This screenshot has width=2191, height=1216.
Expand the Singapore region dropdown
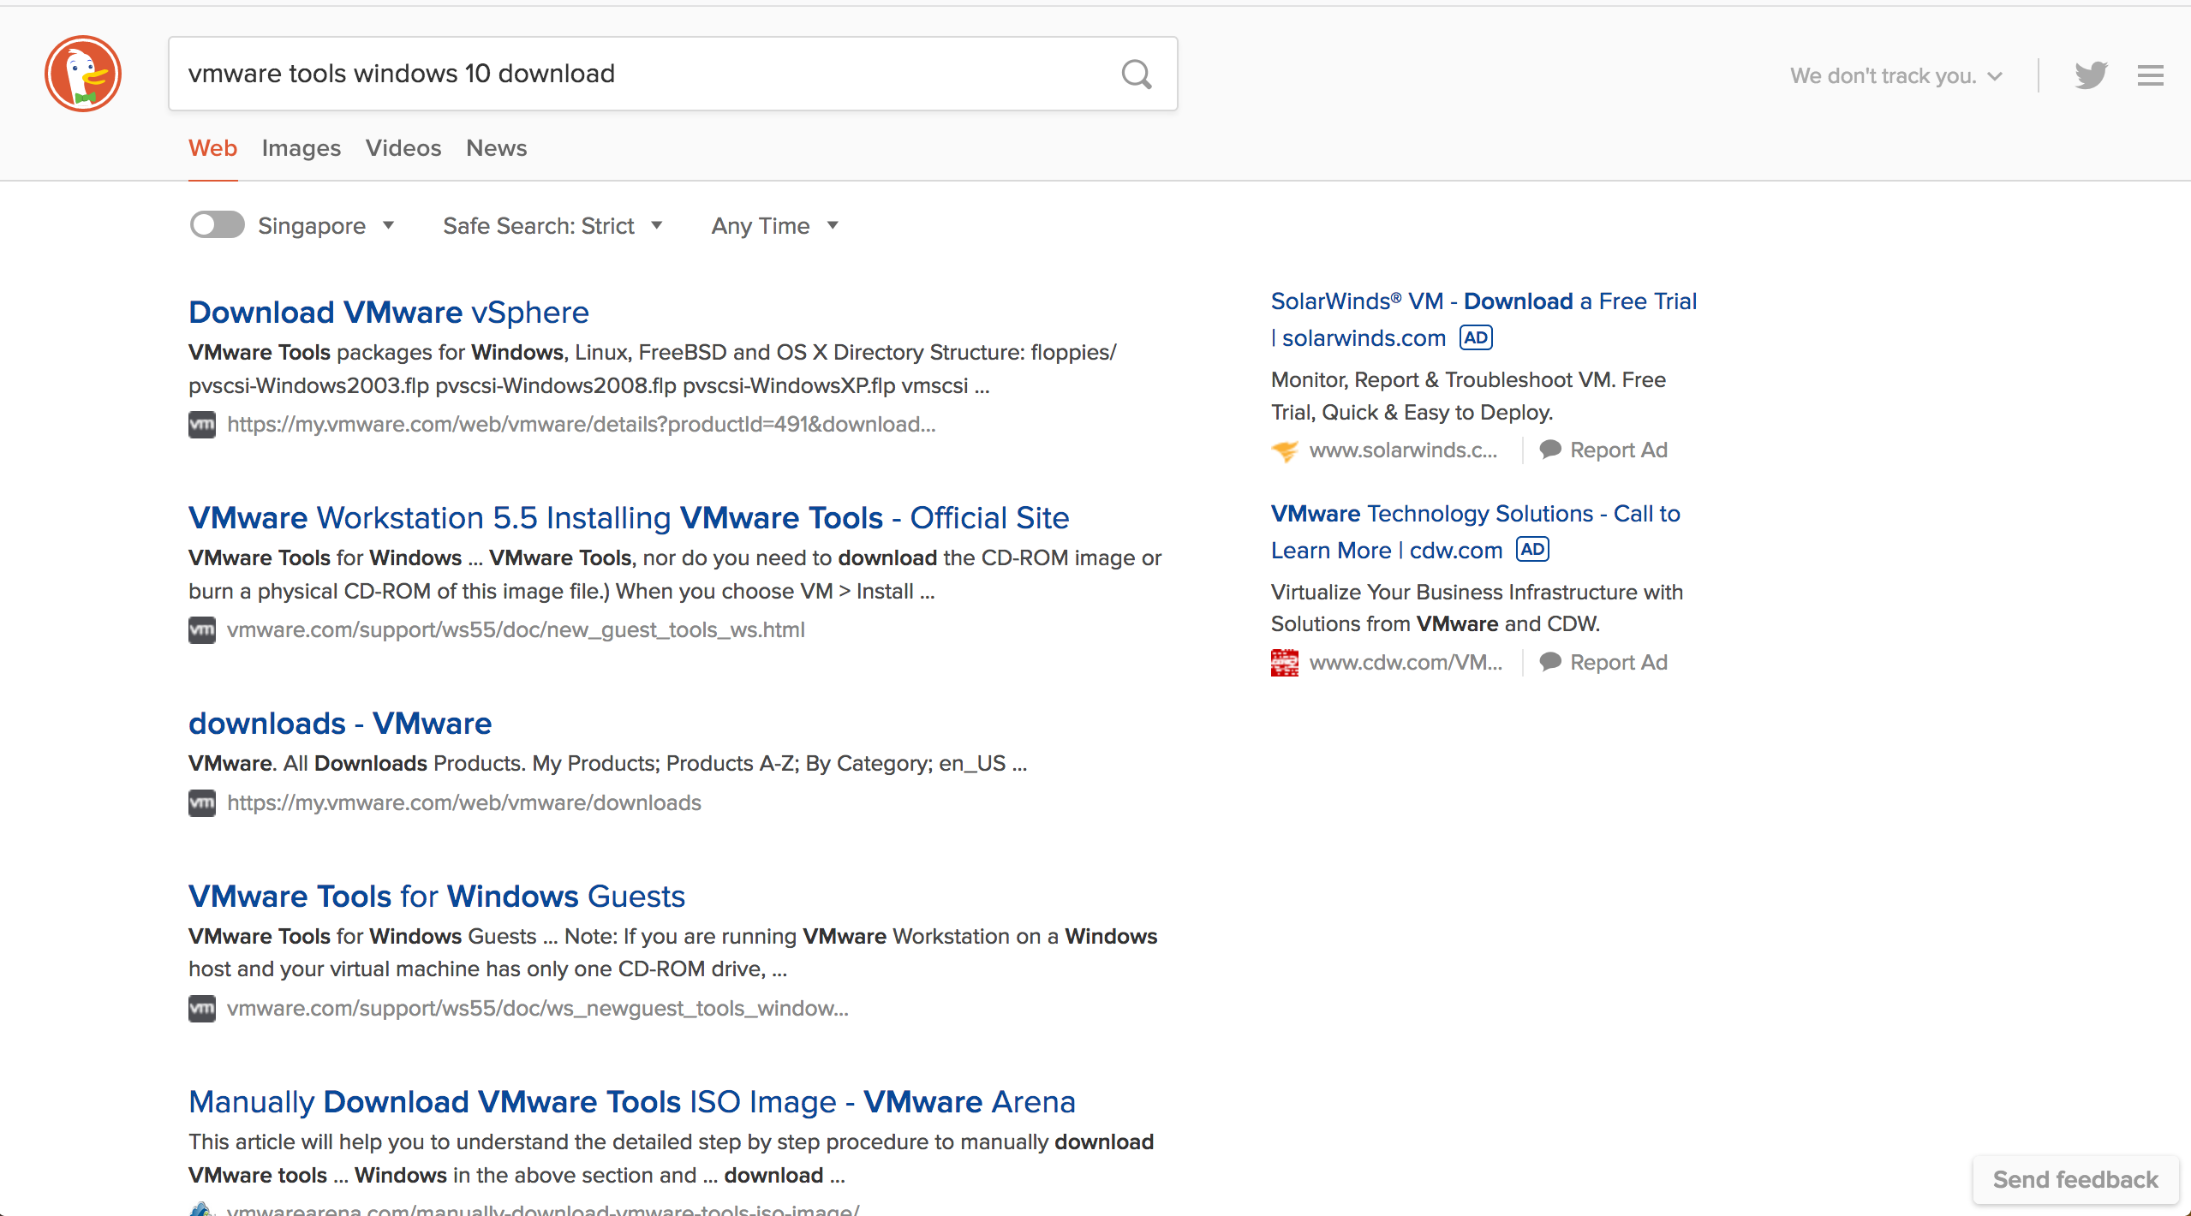click(326, 226)
